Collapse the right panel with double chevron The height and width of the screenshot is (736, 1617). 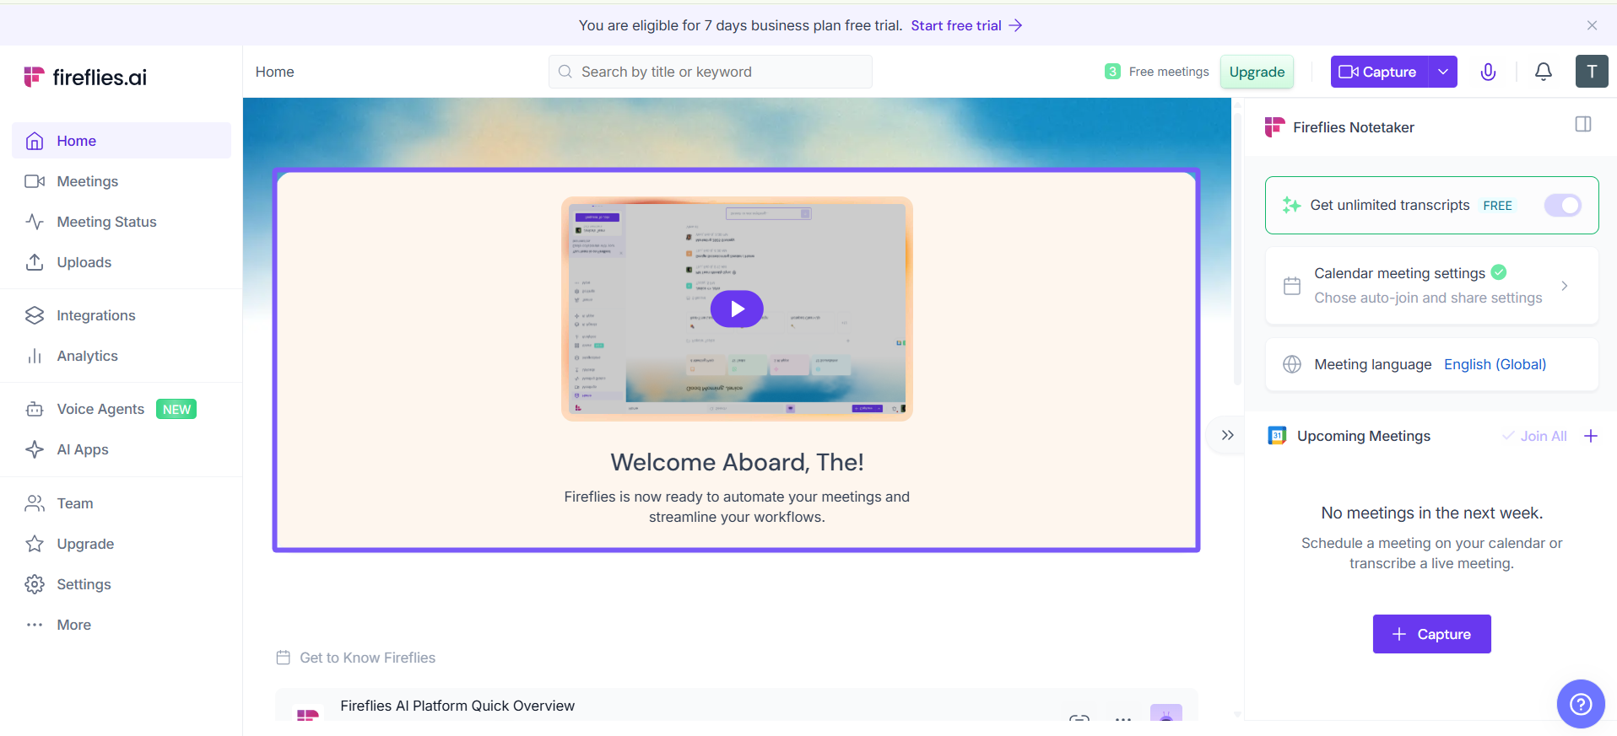pos(1227,435)
